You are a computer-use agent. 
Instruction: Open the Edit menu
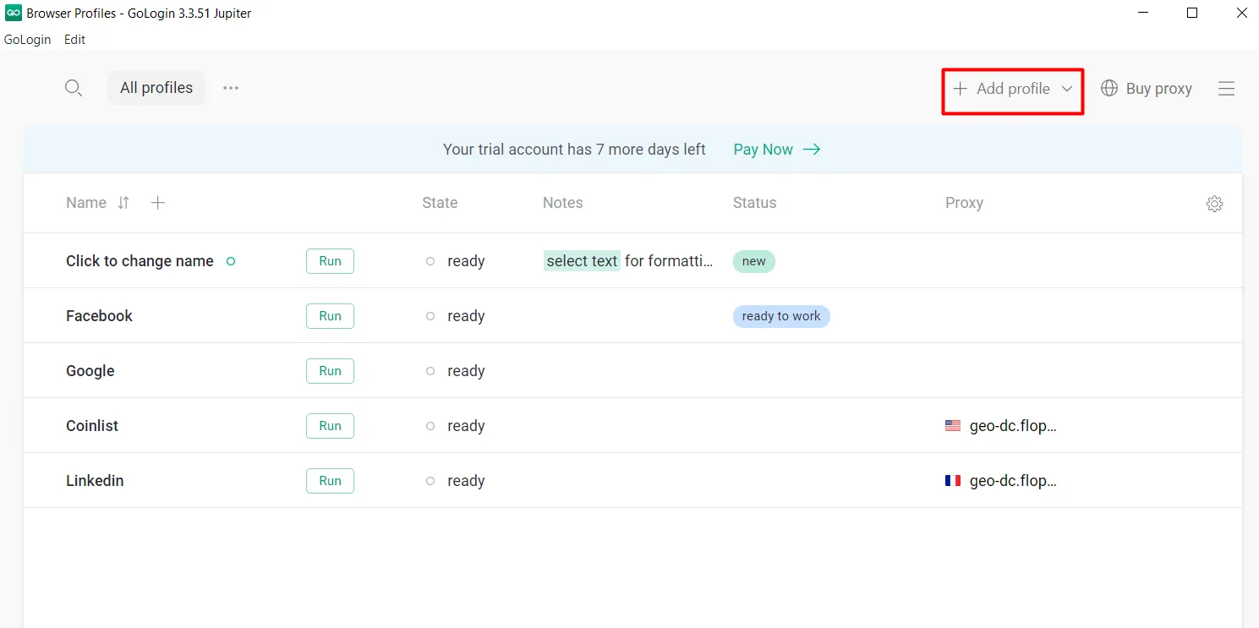(x=74, y=40)
